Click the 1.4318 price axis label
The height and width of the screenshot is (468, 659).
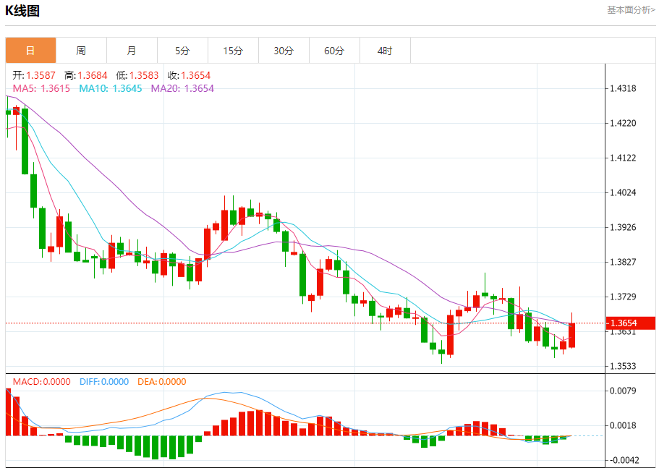(623, 88)
